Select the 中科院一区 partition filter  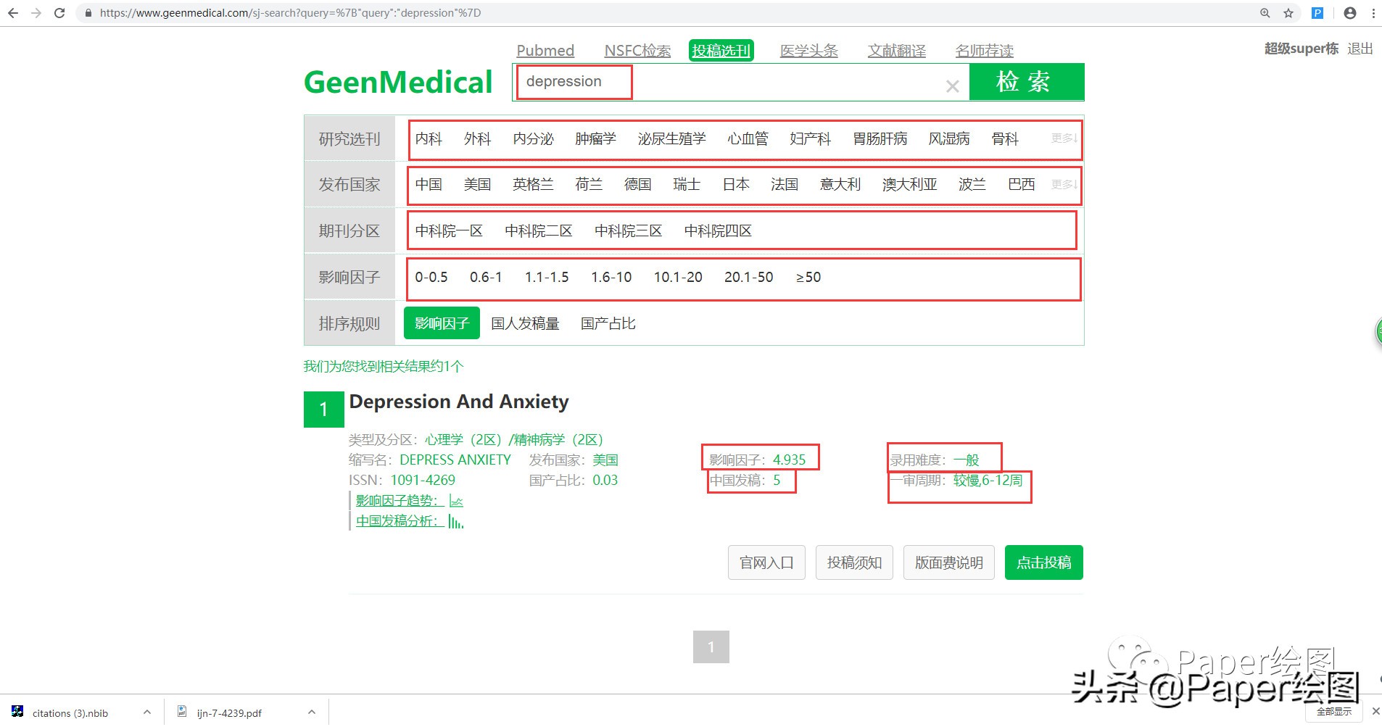click(x=448, y=230)
